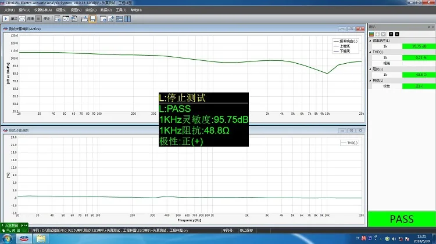Viewport: 436px width, 244px height.
Task: Click the open file toolbar icon
Action: (x=84, y=19)
